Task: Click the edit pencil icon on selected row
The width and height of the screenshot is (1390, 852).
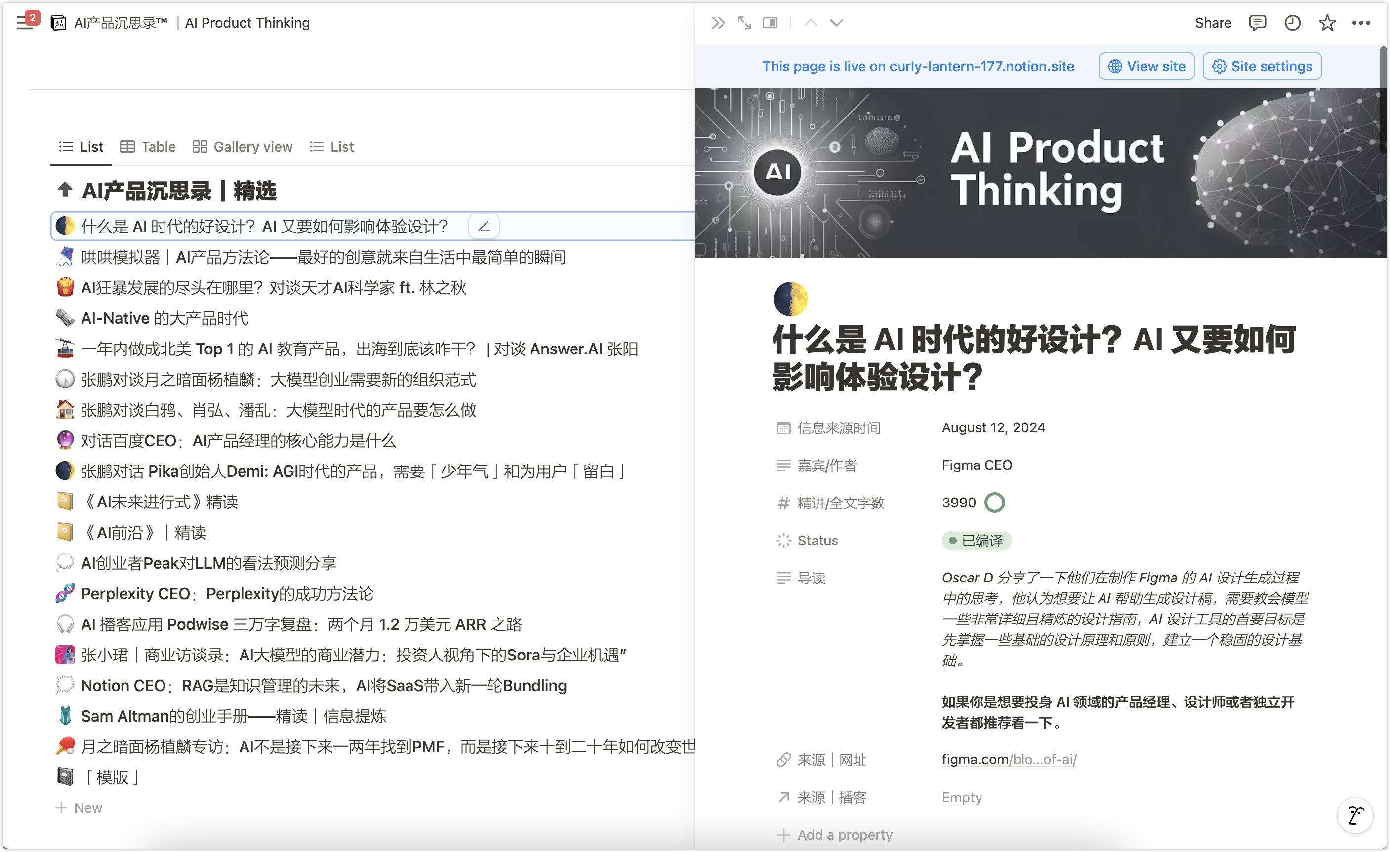Action: [x=484, y=227]
